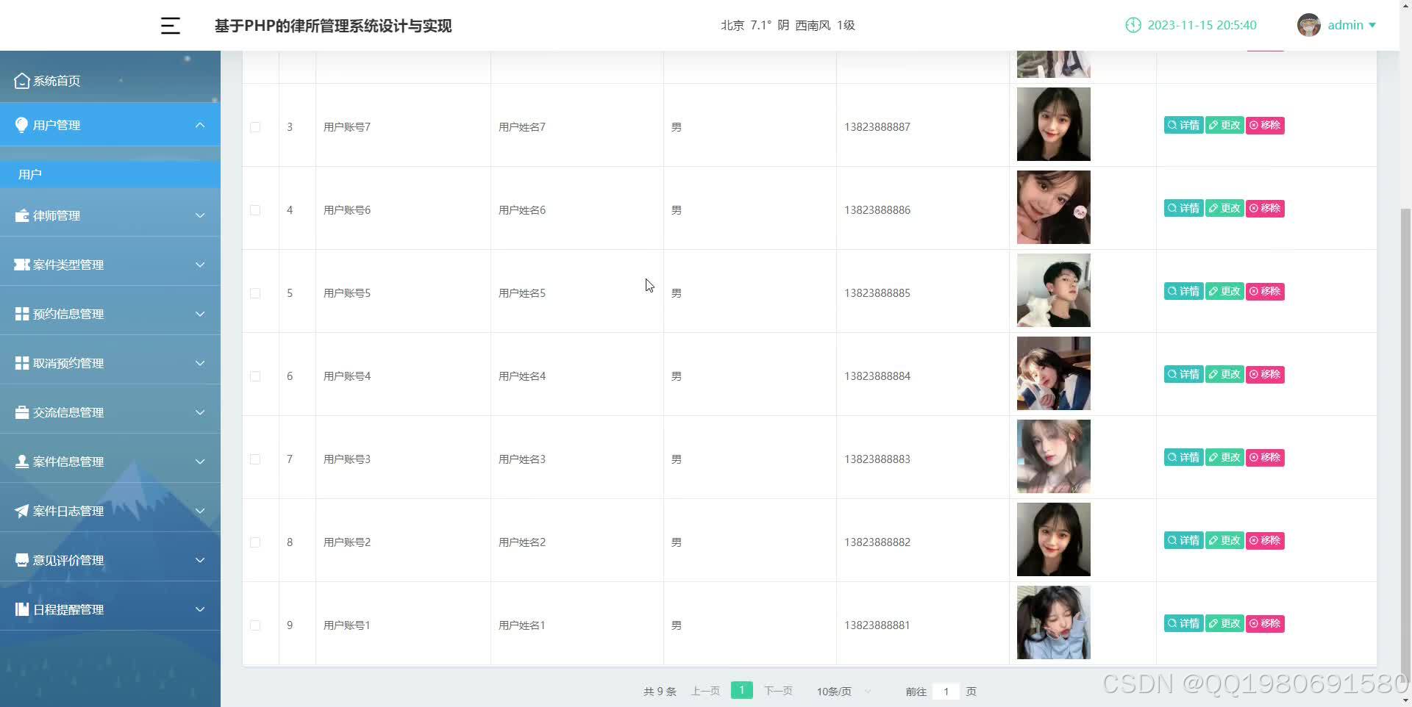
Task: Click the lightbulb icon beside 用户管理
Action: [22, 125]
